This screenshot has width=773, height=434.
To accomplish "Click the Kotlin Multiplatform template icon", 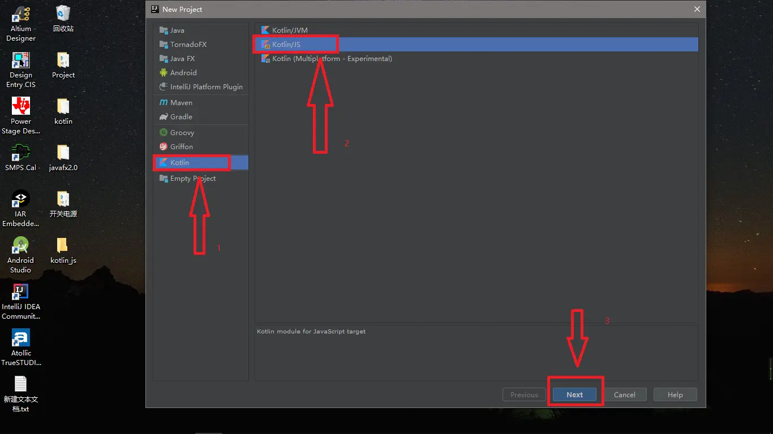I will click(x=265, y=59).
